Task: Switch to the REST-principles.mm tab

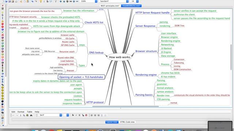Action: click(110, 6)
